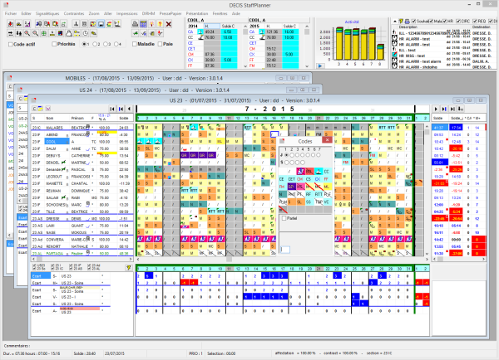Click the red X delete toolbar icon

pos(168,24)
